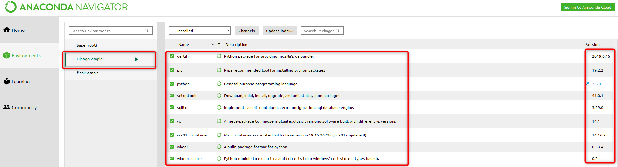Select the flaskSample environment
The width and height of the screenshot is (618, 167).
pos(88,73)
